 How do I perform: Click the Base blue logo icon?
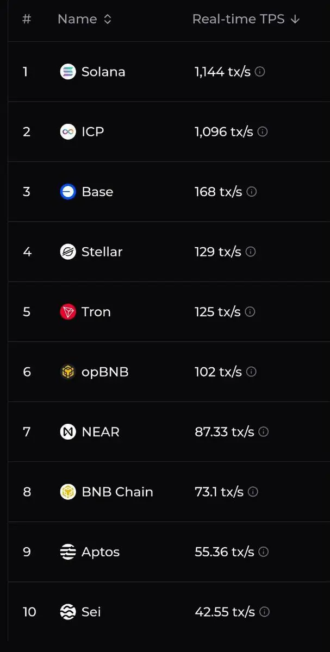[68, 192]
